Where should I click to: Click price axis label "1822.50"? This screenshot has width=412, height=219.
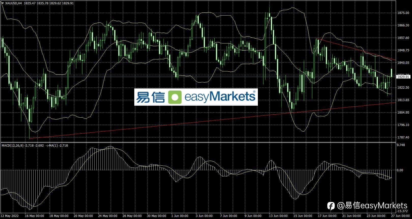pos(403,88)
